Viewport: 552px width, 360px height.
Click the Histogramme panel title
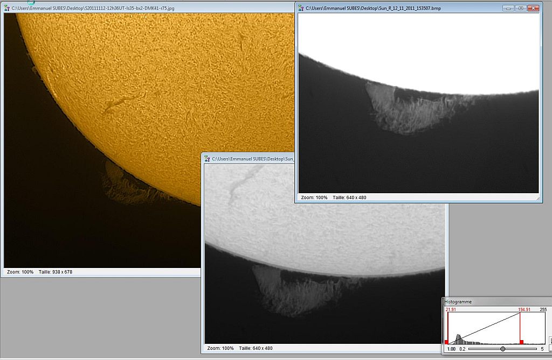pos(458,302)
